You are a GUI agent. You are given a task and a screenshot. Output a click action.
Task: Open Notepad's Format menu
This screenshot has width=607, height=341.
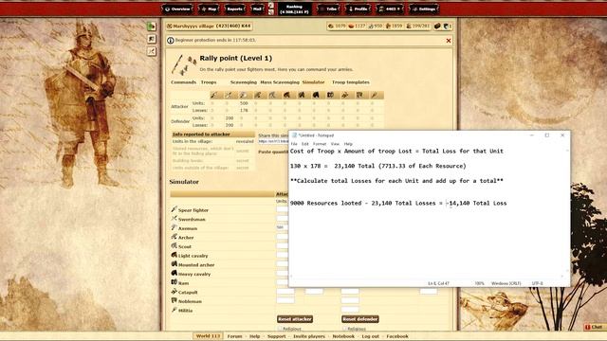tap(320, 144)
